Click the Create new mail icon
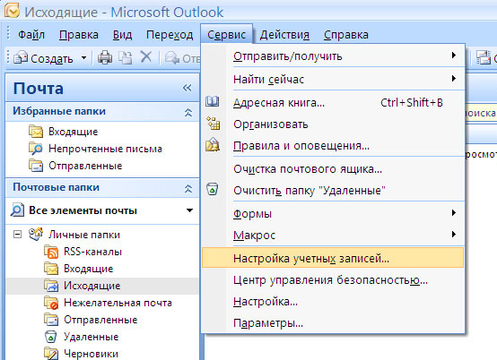Viewport: 497px width, 360px height. tap(21, 57)
